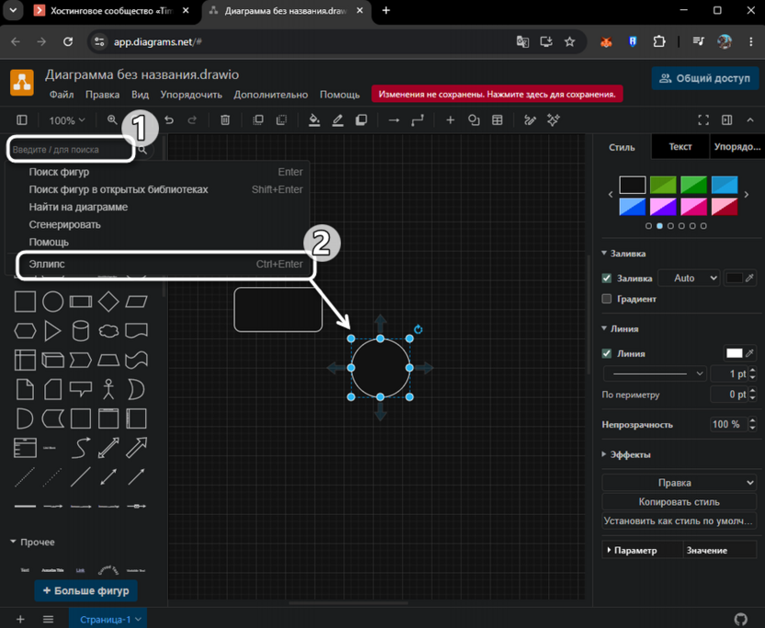Image resolution: width=765 pixels, height=628 pixels.
Task: Click the Fill Color bucket icon
Action: click(x=314, y=120)
